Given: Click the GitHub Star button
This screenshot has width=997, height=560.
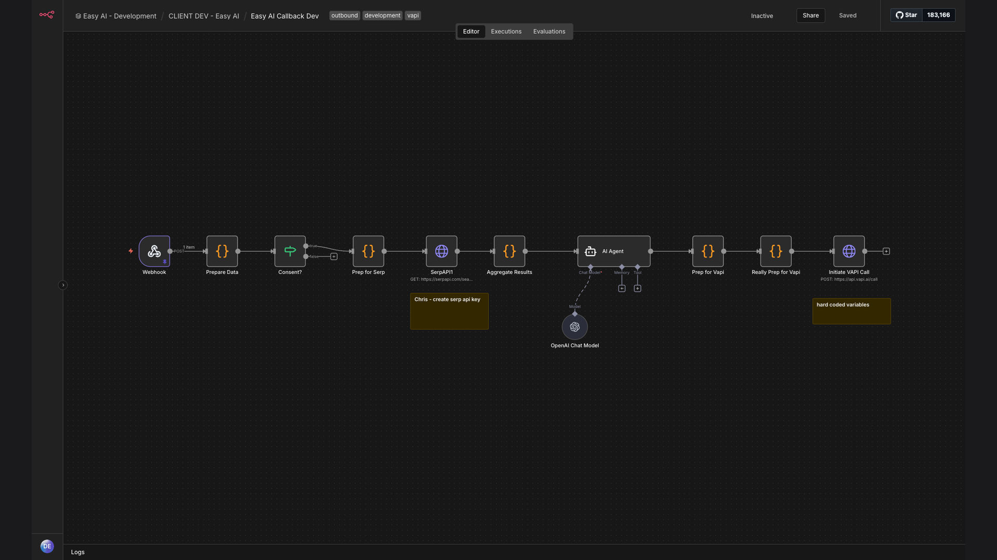Looking at the screenshot, I should click(x=907, y=15).
